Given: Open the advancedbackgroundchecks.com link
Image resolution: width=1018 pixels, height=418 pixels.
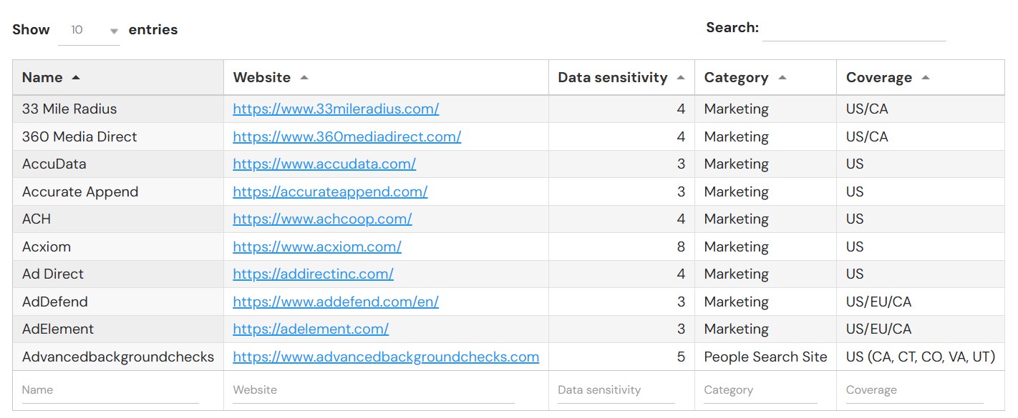Looking at the screenshot, I should [x=386, y=357].
